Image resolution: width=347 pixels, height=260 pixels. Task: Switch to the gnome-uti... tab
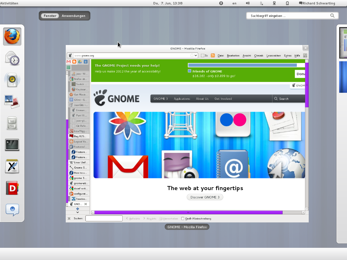[79, 183]
